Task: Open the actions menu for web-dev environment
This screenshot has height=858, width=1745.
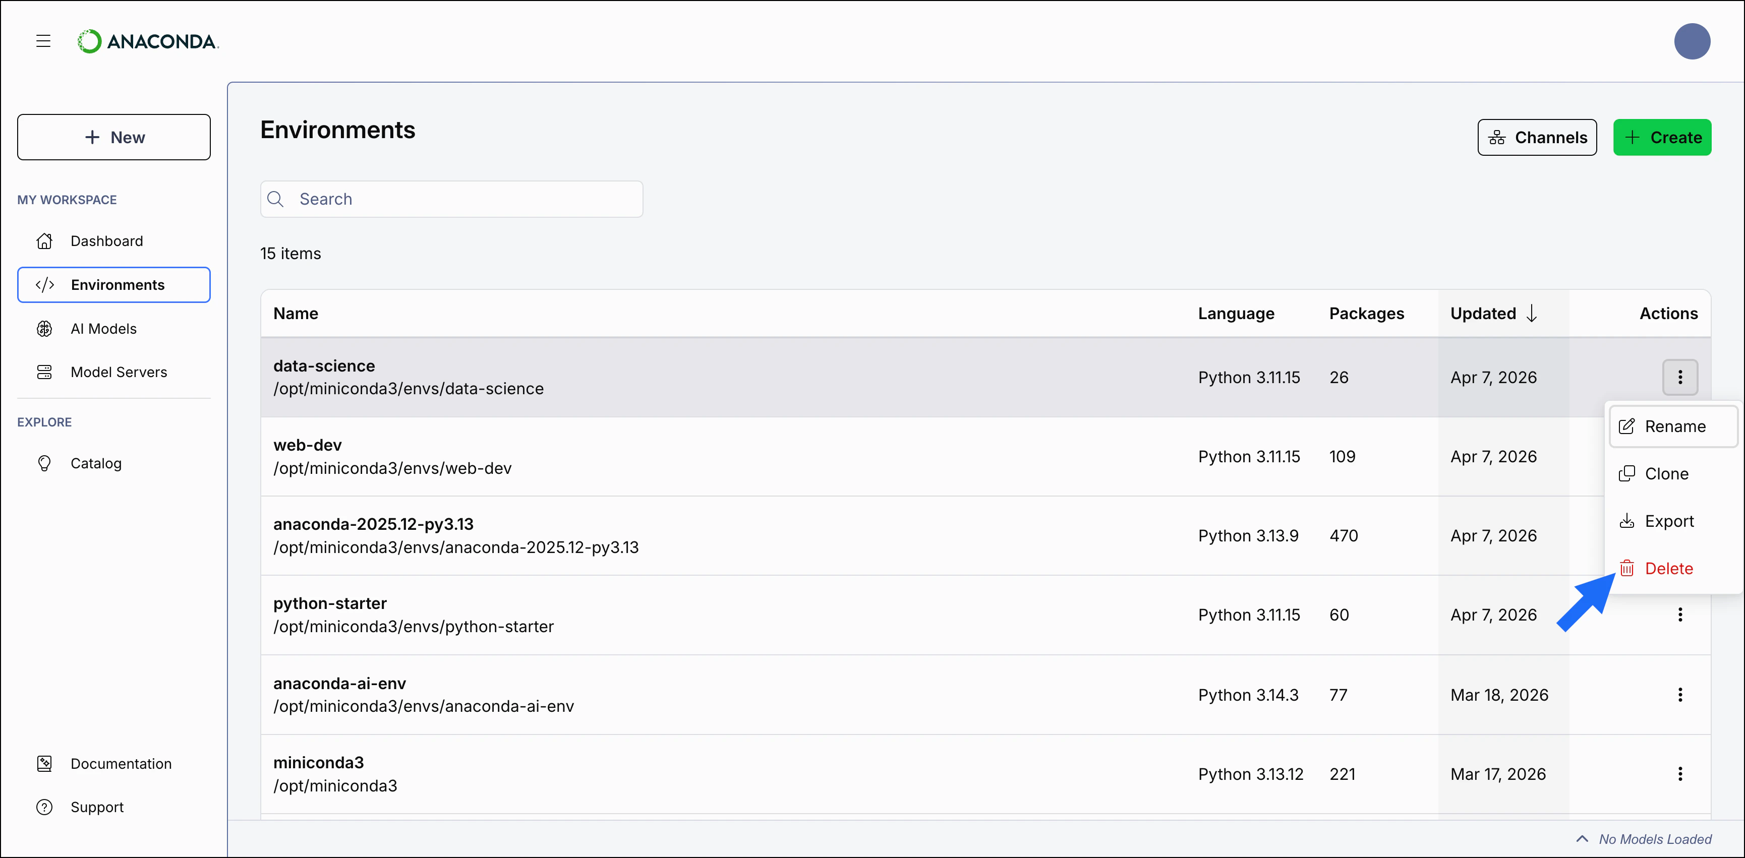Action: [1680, 456]
